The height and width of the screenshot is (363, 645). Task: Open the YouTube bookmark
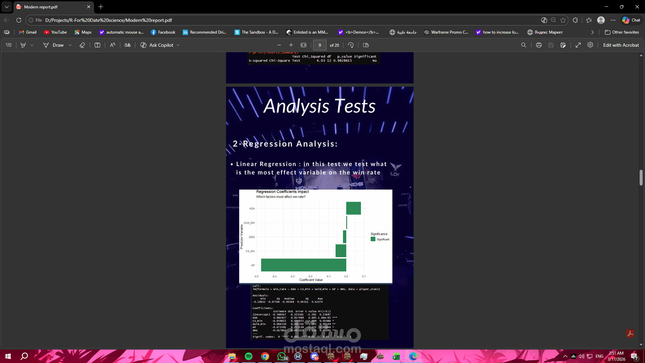pos(55,32)
